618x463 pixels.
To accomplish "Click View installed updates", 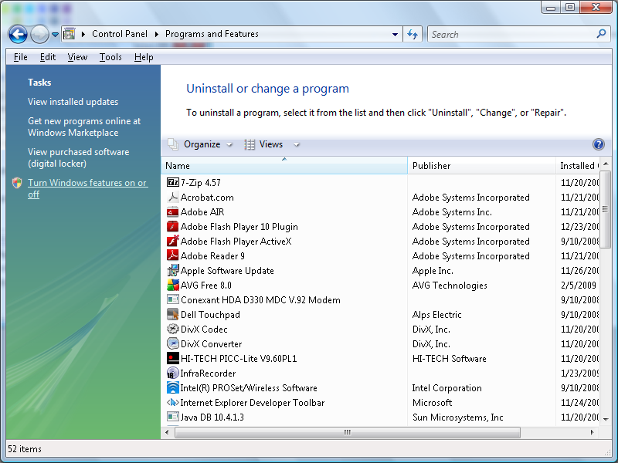I will click(73, 102).
